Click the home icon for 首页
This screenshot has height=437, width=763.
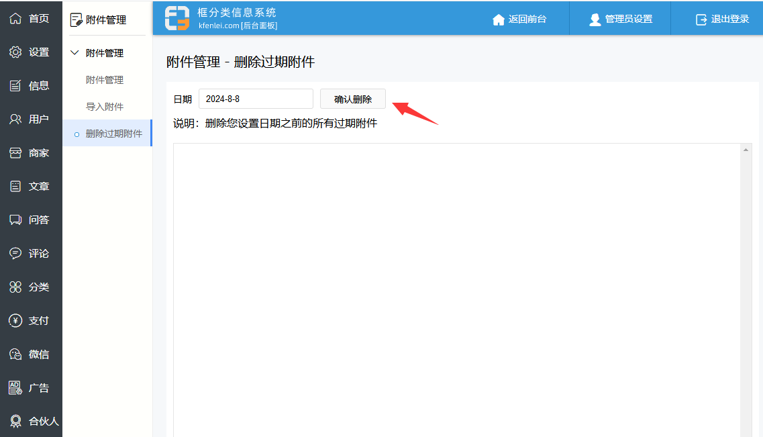15,18
